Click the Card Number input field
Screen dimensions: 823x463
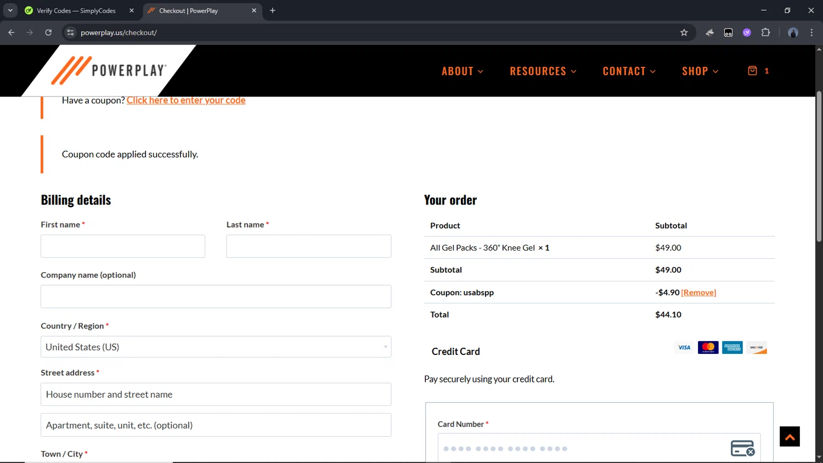(599, 448)
